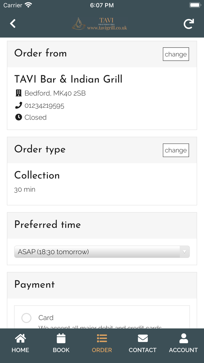The width and height of the screenshot is (204, 363).
Task: Click change button for Order type
Action: [176, 150]
